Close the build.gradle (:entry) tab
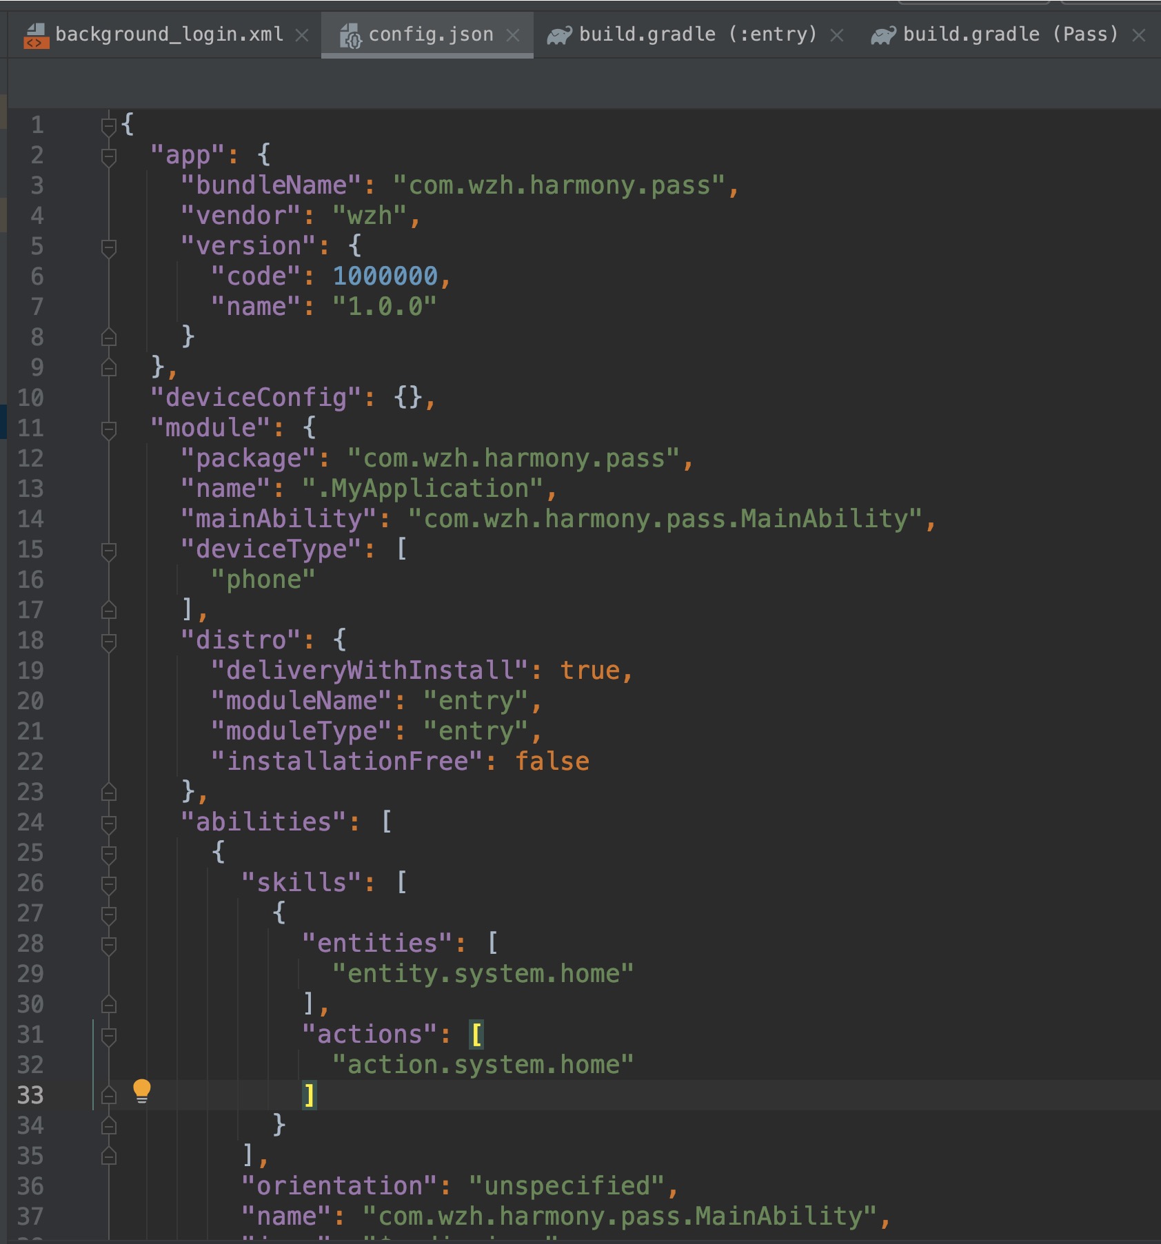This screenshot has width=1161, height=1244. (x=837, y=35)
